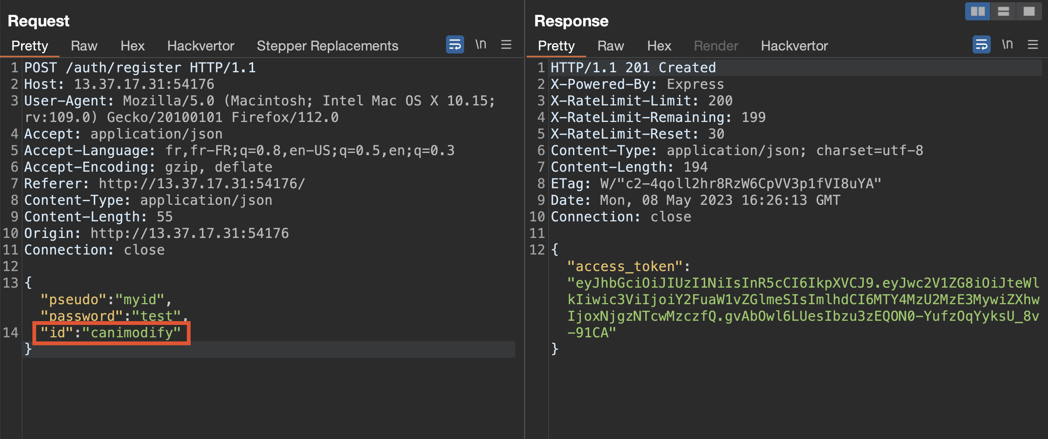Select top-bottom split layout icon
The image size is (1048, 439).
(x=1003, y=11)
